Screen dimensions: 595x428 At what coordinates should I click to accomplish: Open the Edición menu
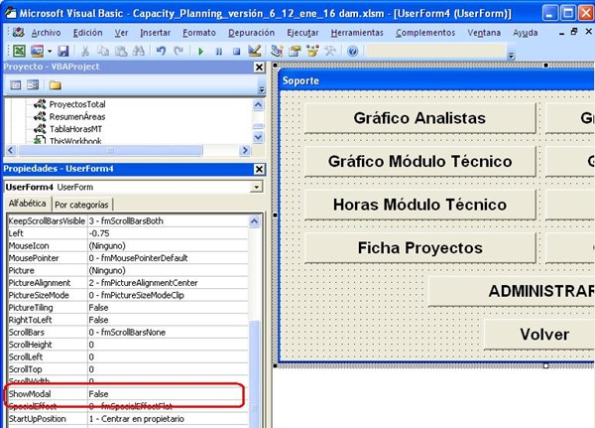pos(87,33)
